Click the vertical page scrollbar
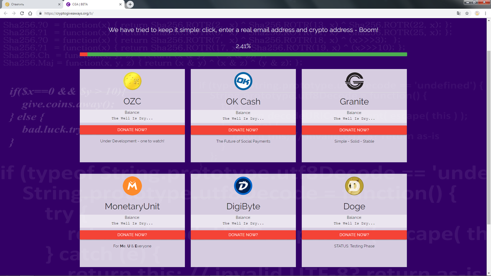Screen dimensions: 491x276 point(488,138)
